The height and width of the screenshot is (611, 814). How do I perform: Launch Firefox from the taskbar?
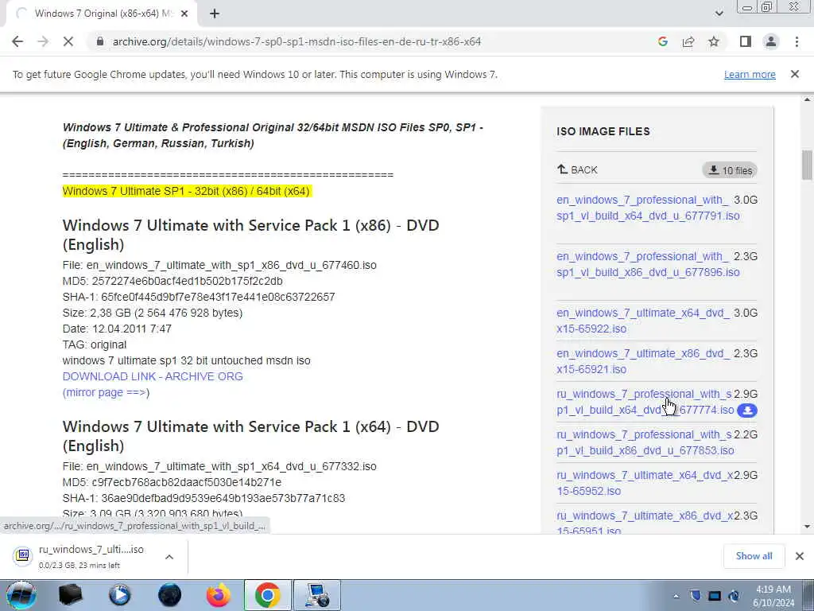(x=219, y=595)
